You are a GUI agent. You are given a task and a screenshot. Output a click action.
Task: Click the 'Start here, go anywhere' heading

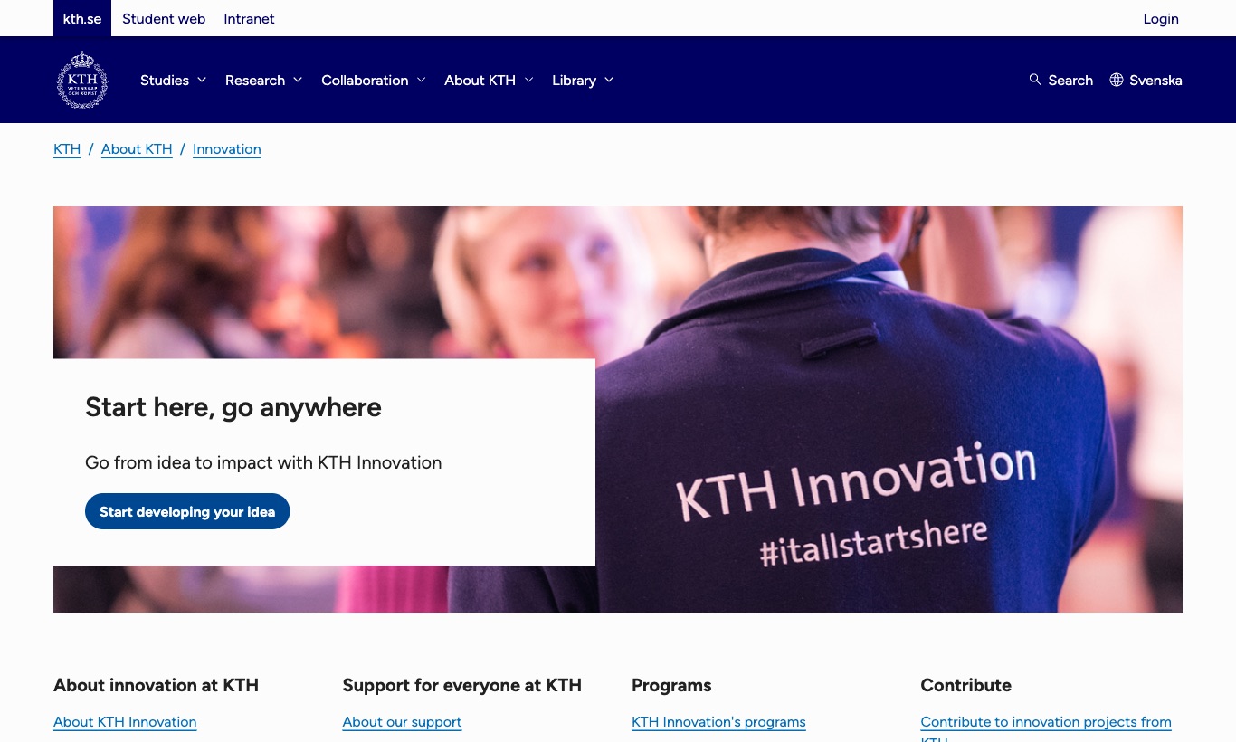pos(233,407)
